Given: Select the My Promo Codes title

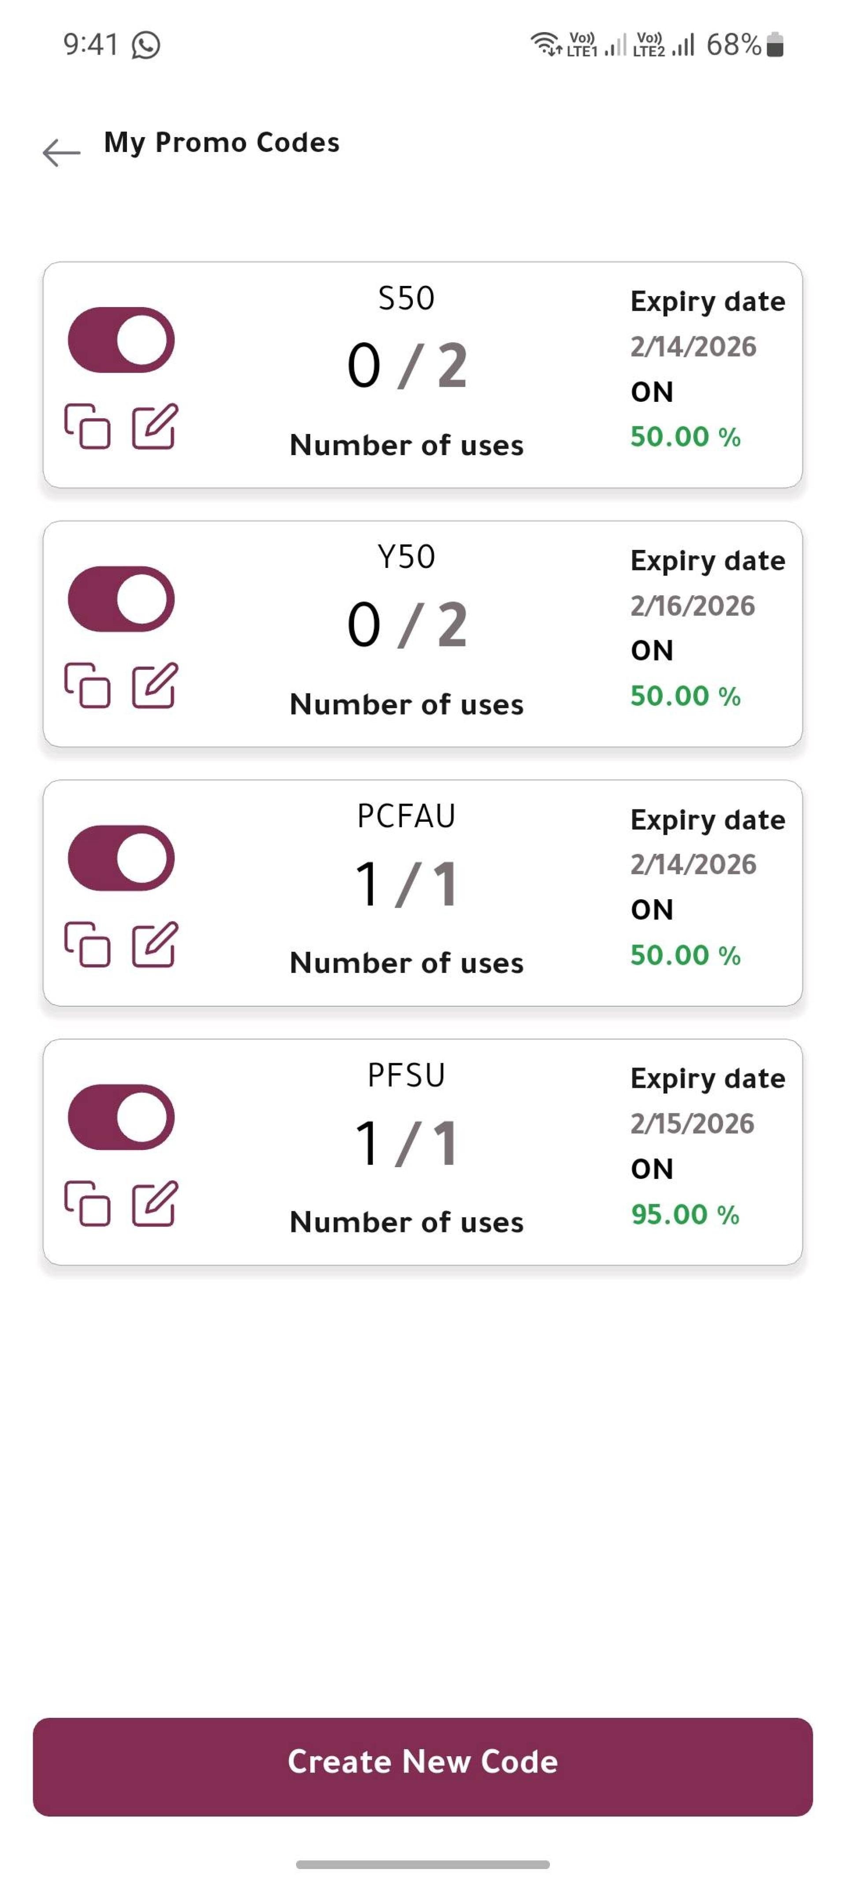Looking at the screenshot, I should tap(222, 142).
